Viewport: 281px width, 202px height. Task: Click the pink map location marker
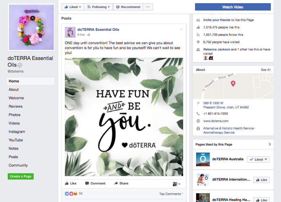pos(233,83)
